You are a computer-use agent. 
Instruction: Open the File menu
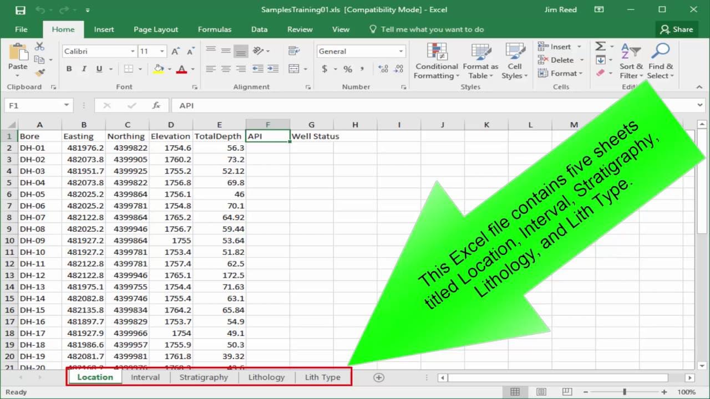[x=21, y=29]
